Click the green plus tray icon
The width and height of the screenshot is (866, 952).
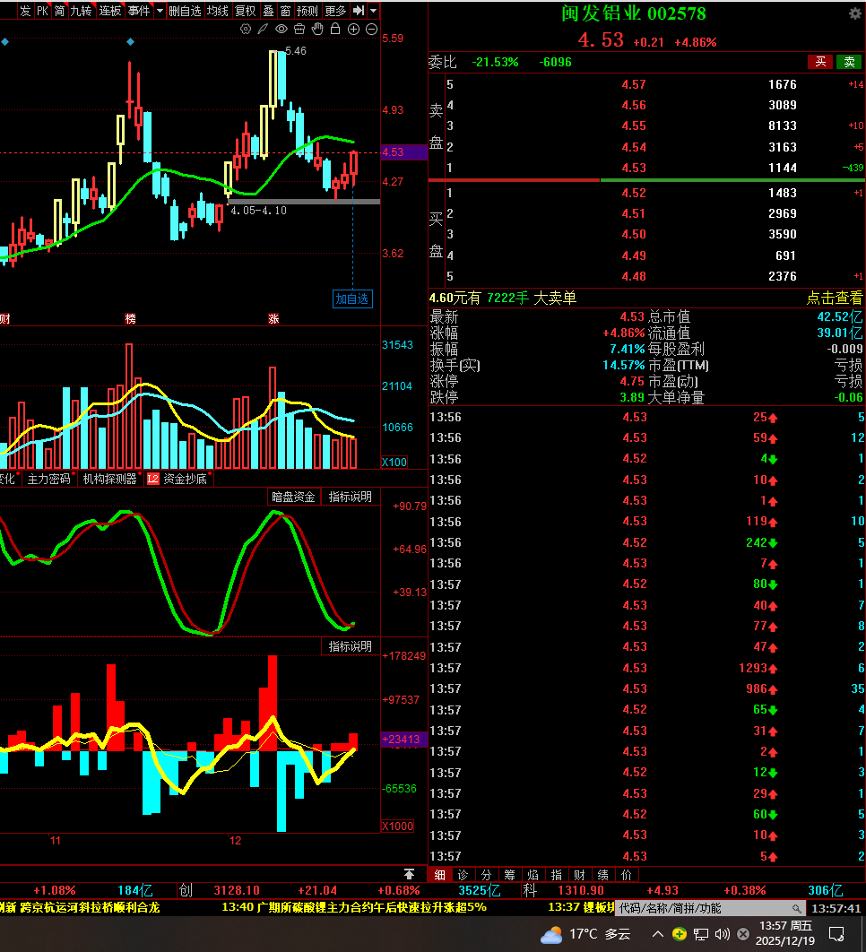[680, 934]
